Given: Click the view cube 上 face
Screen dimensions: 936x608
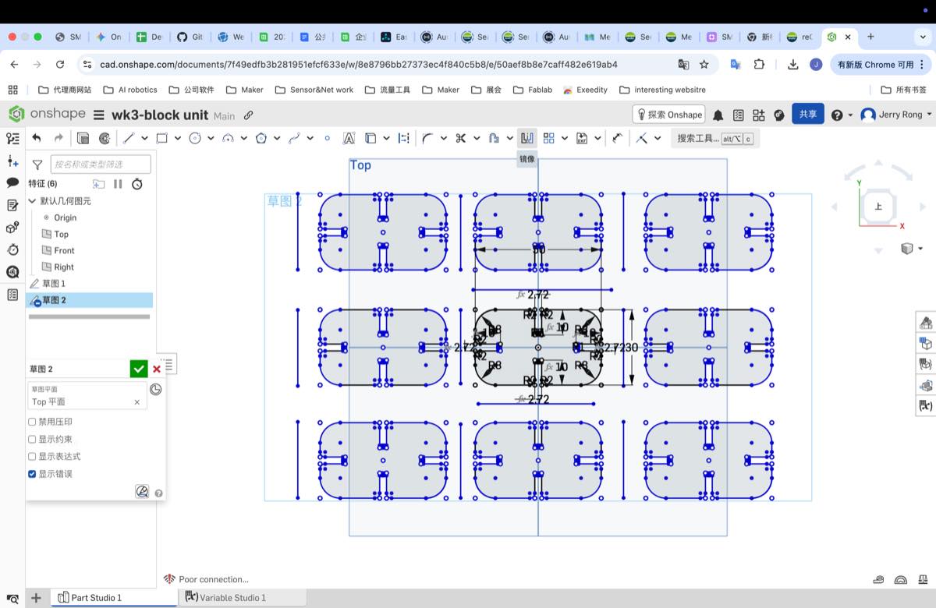Looking at the screenshot, I should (x=879, y=207).
